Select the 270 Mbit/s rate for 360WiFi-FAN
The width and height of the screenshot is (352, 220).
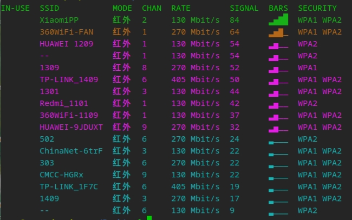(195, 32)
